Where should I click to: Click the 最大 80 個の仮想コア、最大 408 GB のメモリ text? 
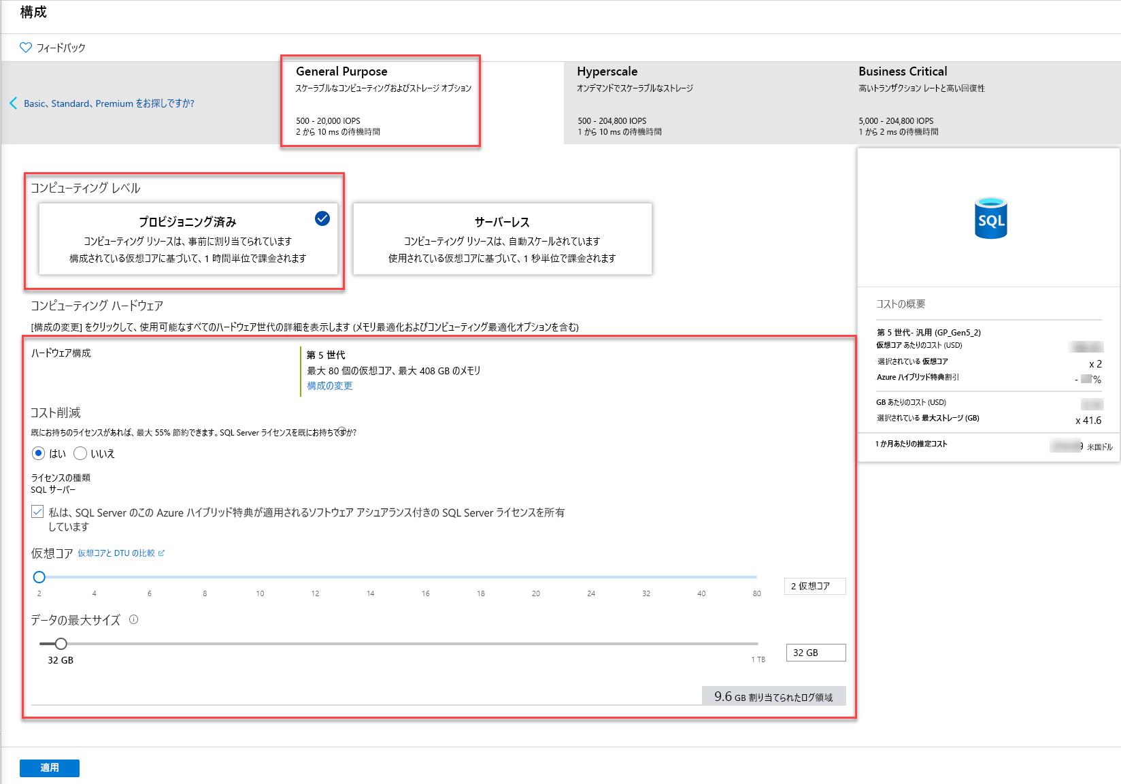[394, 371]
